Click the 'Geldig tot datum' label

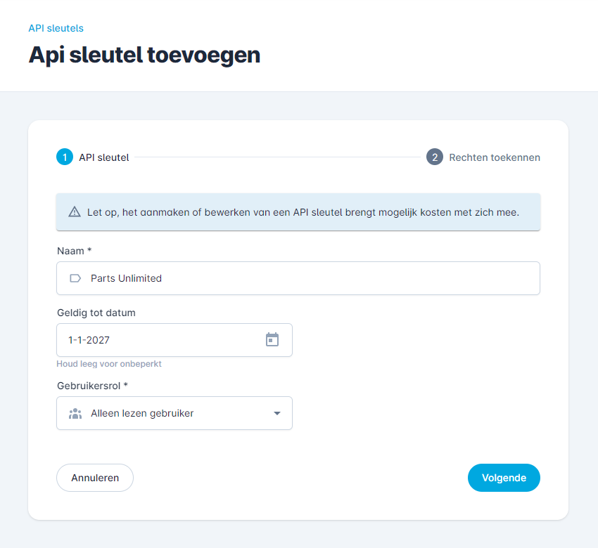96,313
